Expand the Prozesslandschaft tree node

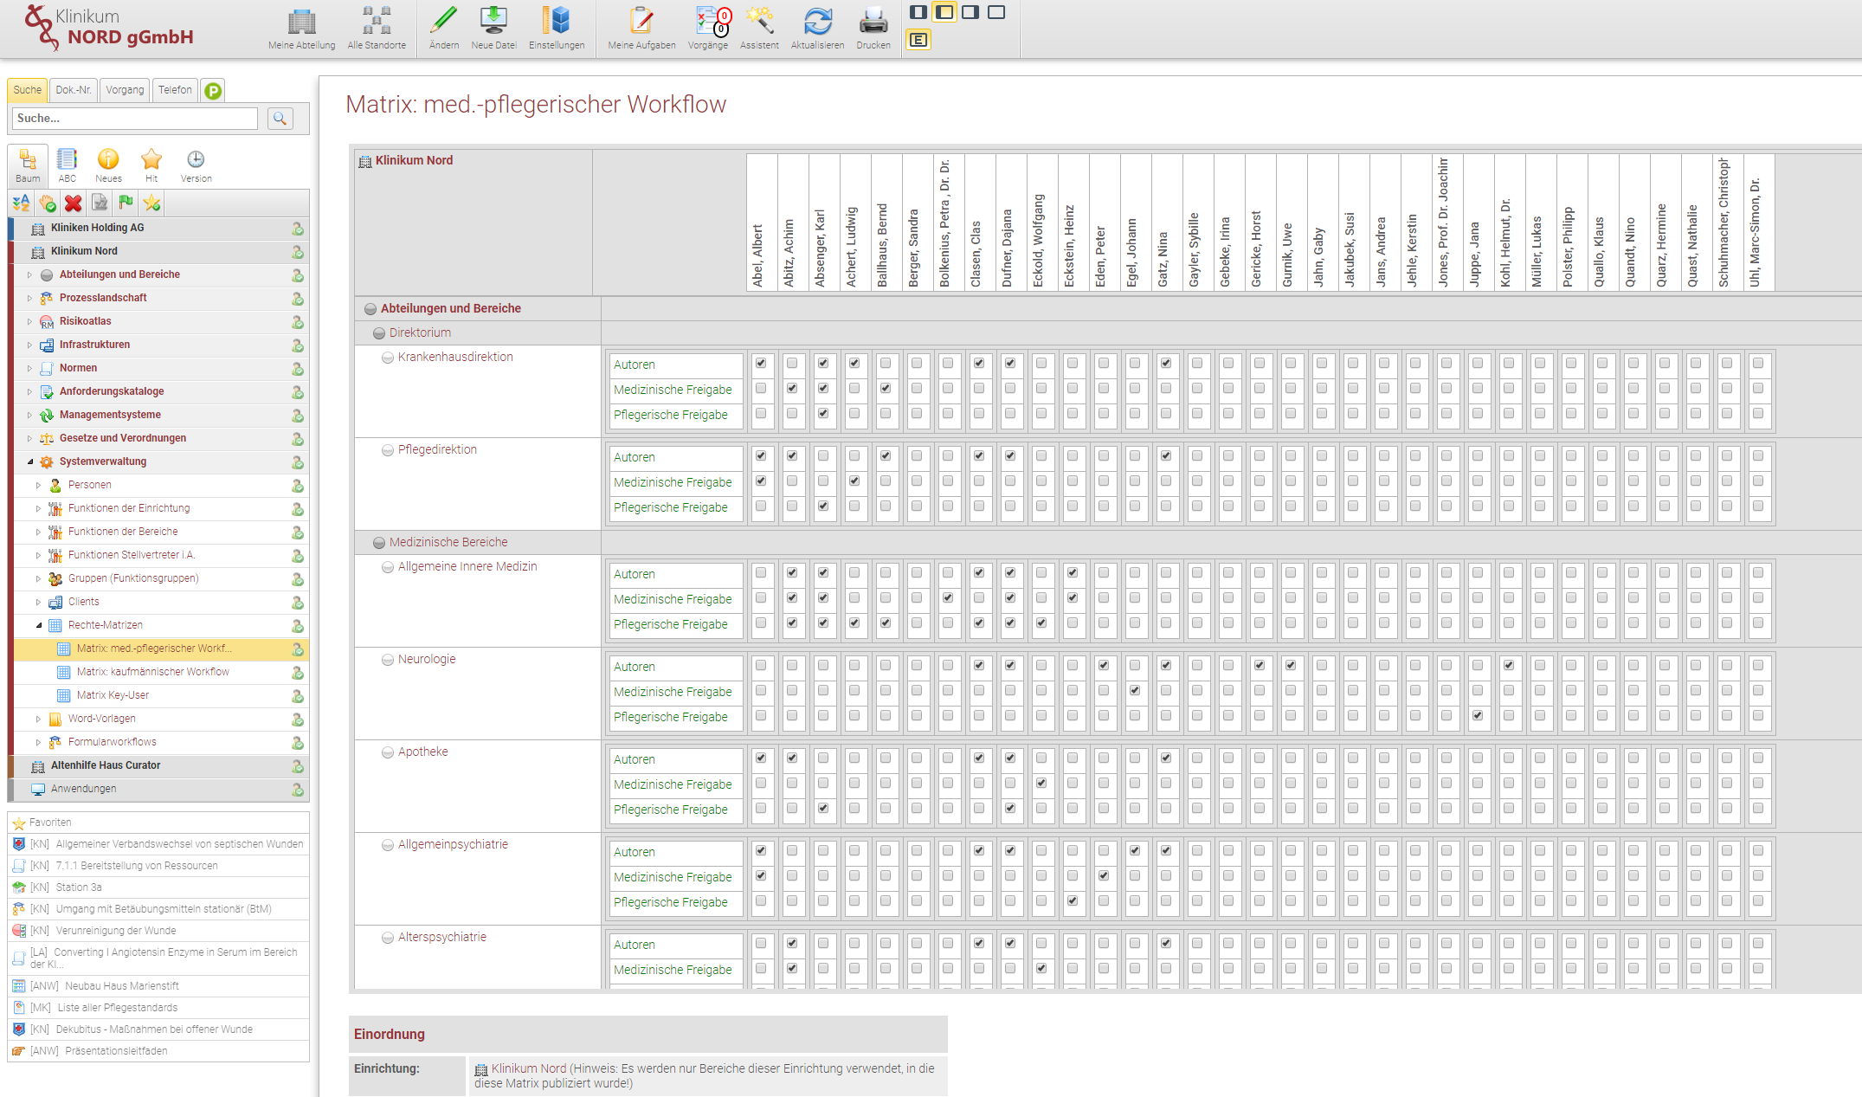click(29, 298)
